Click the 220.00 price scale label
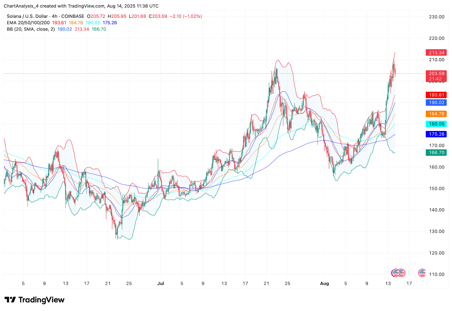Viewport: 452px width, 311px height. pos(437,38)
